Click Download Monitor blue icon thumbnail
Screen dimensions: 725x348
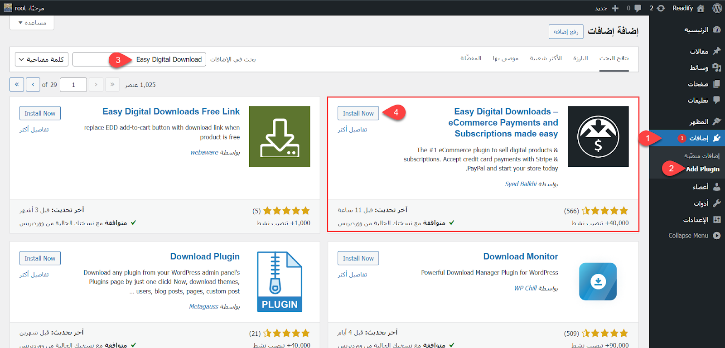coord(598,281)
